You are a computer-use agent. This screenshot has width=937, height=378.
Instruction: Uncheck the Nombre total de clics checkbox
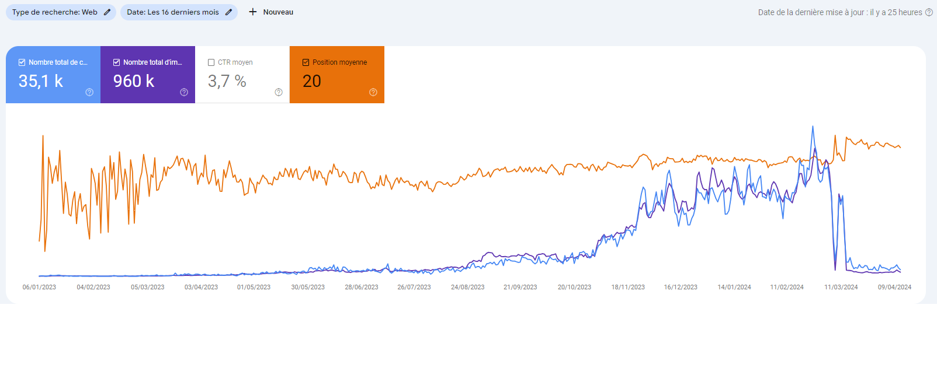pos(22,62)
